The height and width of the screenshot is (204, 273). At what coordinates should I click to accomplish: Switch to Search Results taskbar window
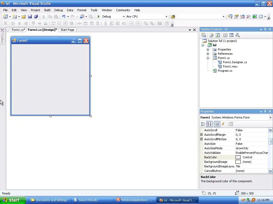92,200
